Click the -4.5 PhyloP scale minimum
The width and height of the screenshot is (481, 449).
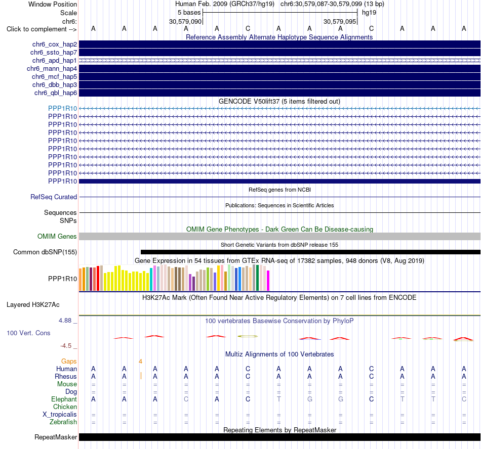[66, 346]
